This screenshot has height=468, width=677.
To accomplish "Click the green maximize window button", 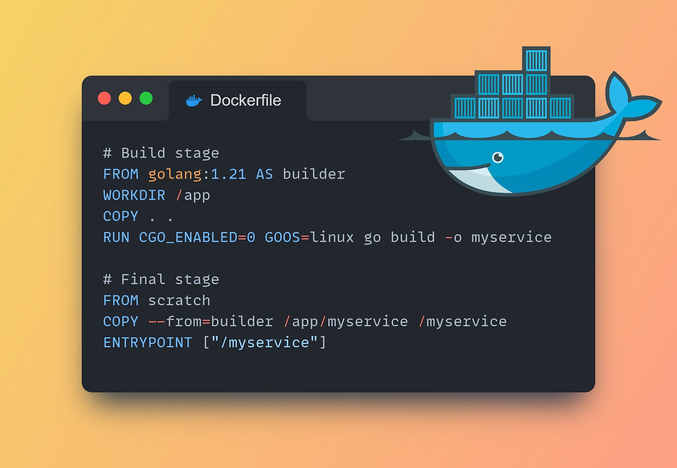I will pyautogui.click(x=146, y=99).
